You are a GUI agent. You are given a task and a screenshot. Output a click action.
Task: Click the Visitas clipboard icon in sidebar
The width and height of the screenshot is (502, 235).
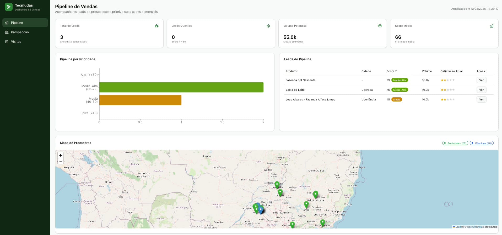tap(7, 42)
